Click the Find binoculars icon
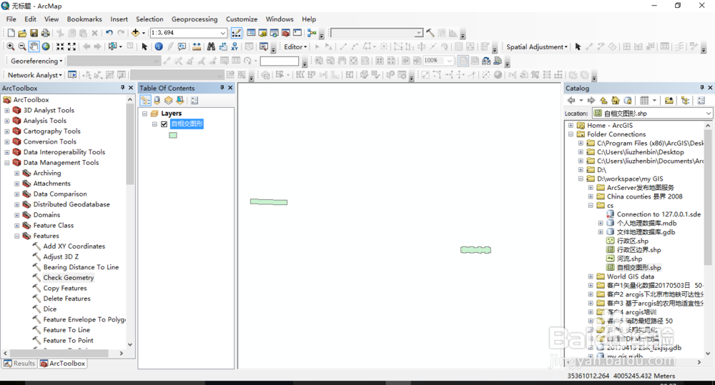The image size is (715, 385). pos(211,46)
